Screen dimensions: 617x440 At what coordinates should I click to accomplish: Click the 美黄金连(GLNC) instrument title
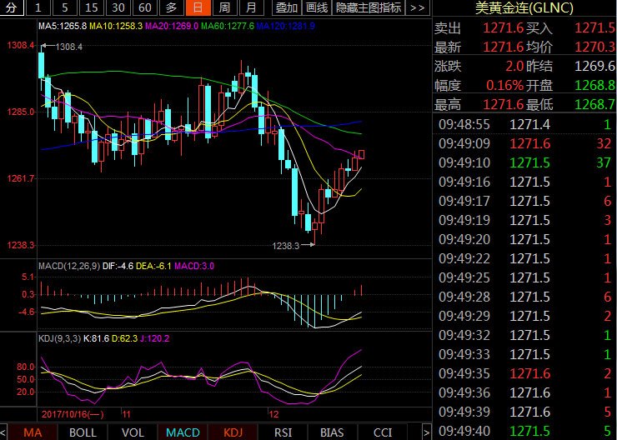tap(525, 8)
